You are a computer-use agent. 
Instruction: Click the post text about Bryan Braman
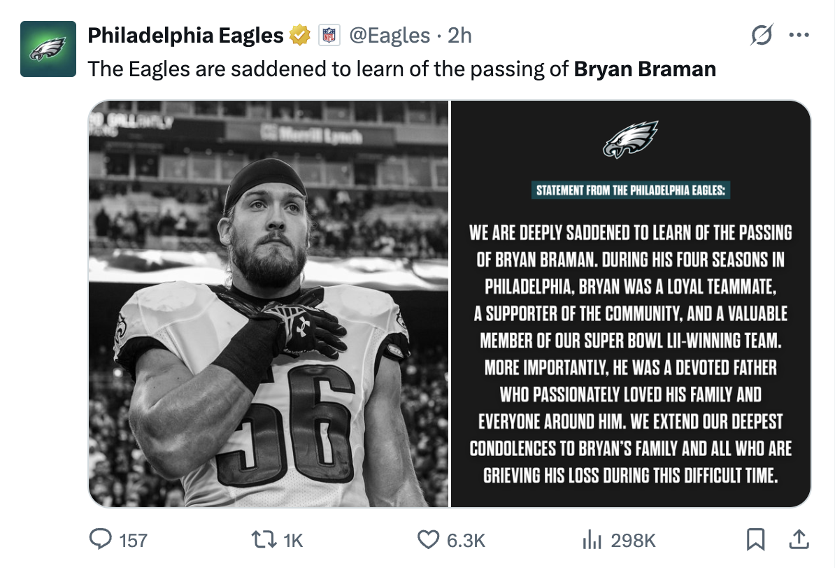coord(401,69)
